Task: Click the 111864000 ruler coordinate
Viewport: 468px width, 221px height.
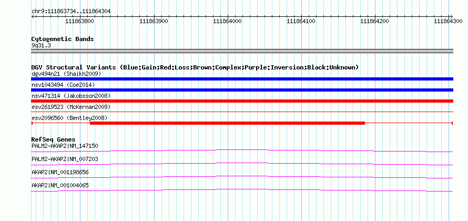Action: pyautogui.click(x=228, y=21)
